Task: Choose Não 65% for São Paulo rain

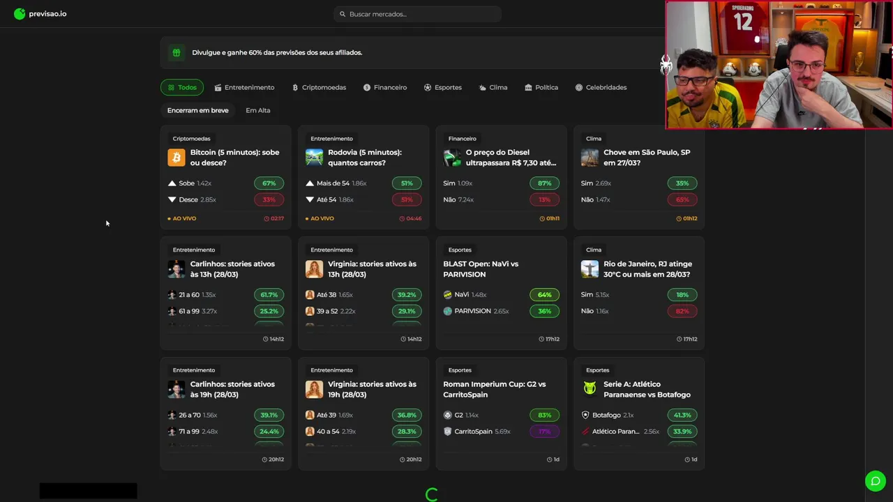Action: 682,199
